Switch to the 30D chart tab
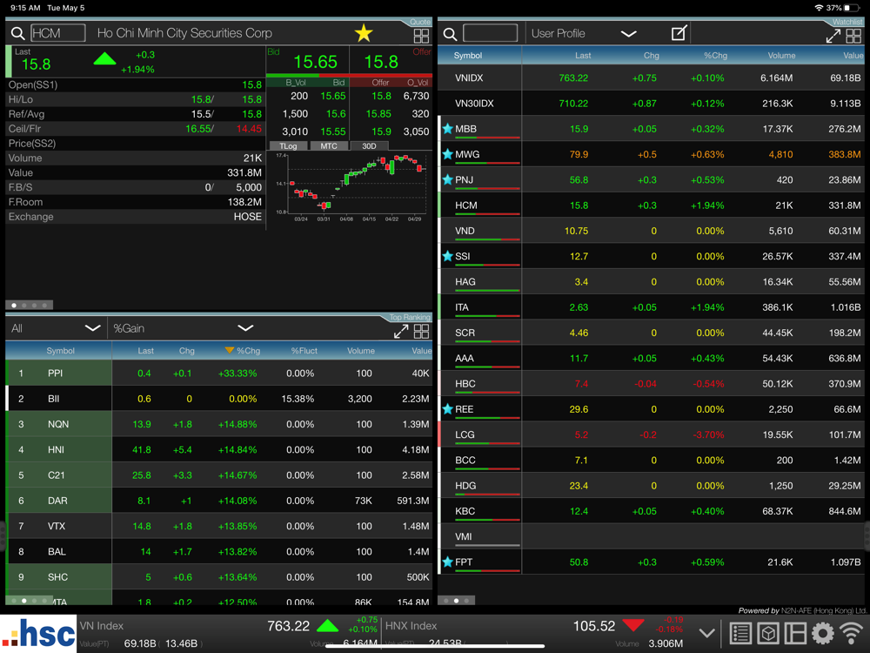870x653 pixels. point(369,146)
